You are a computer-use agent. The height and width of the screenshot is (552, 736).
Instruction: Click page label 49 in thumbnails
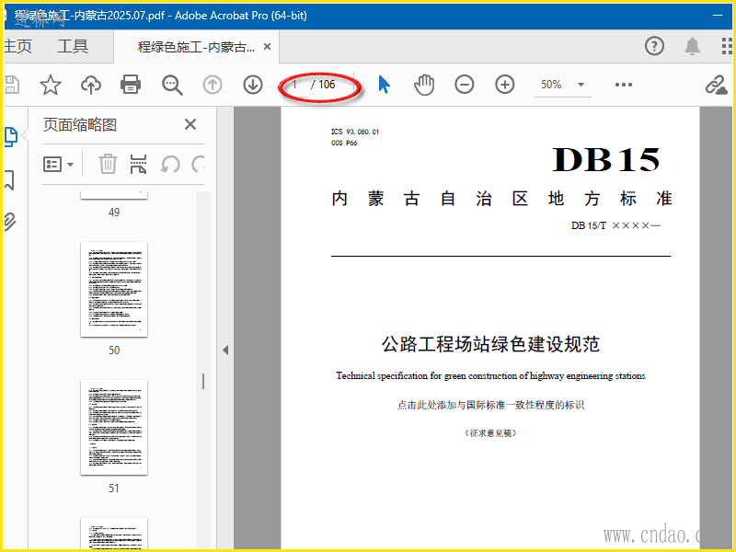tap(114, 213)
